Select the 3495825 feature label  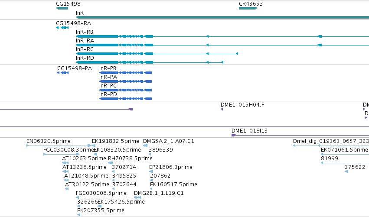pyautogui.click(x=124, y=176)
